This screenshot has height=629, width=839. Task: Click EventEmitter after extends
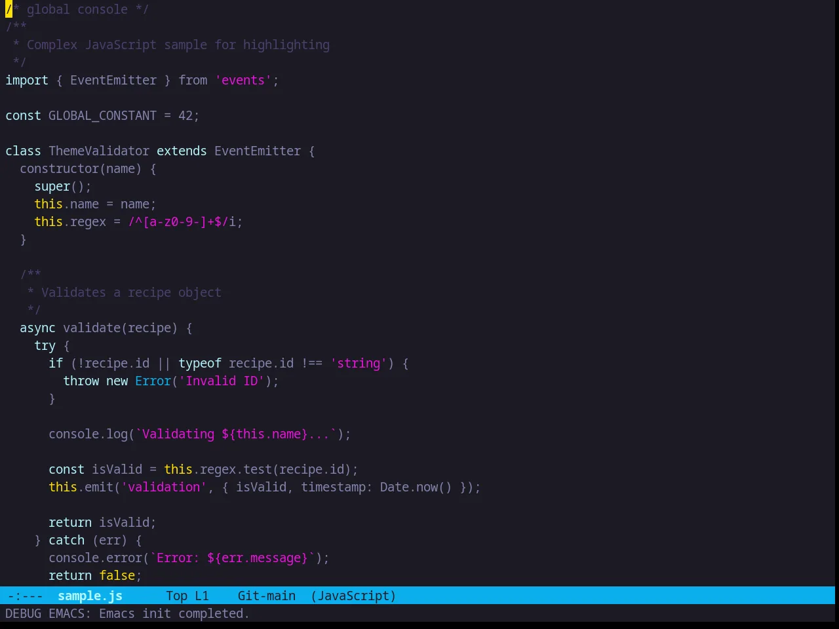click(258, 151)
